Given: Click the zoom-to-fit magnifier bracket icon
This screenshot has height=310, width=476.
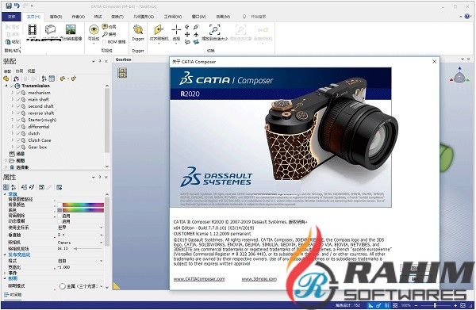Looking at the screenshot, I should click(215, 29).
